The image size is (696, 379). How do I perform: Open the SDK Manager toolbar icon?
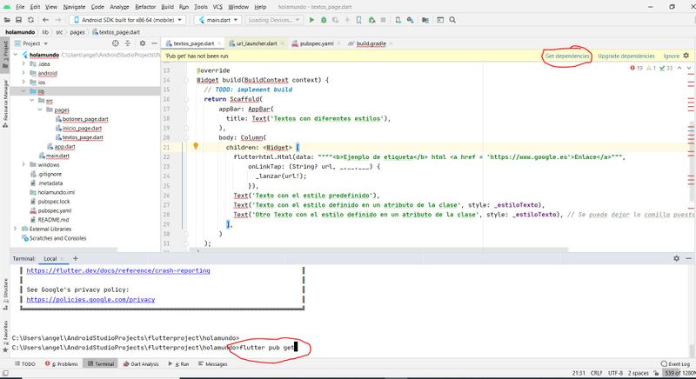tap(410, 20)
